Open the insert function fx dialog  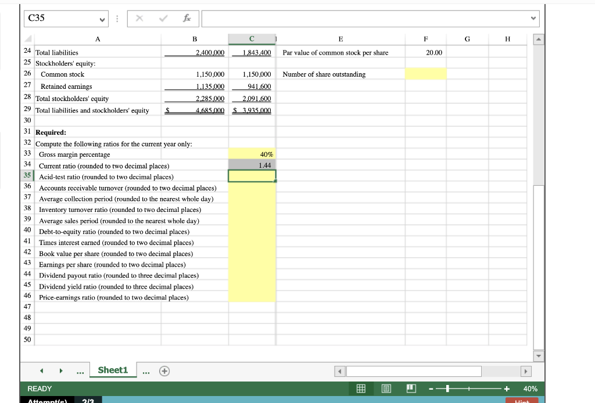tap(186, 18)
